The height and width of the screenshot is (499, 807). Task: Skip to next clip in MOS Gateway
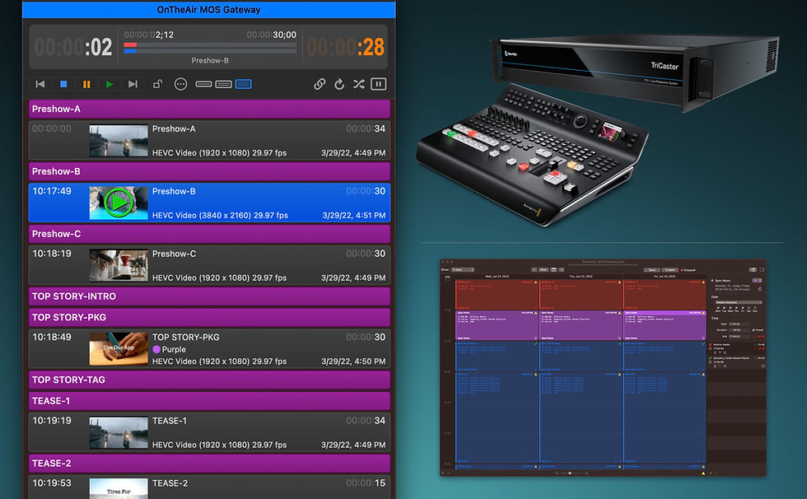pyautogui.click(x=133, y=84)
